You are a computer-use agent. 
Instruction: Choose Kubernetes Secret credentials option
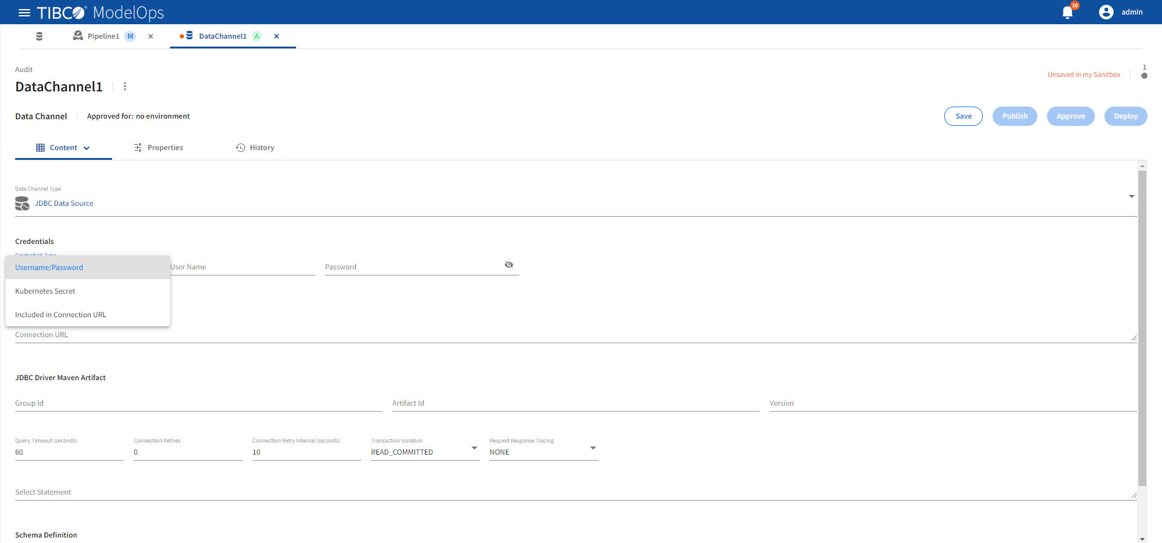88,291
